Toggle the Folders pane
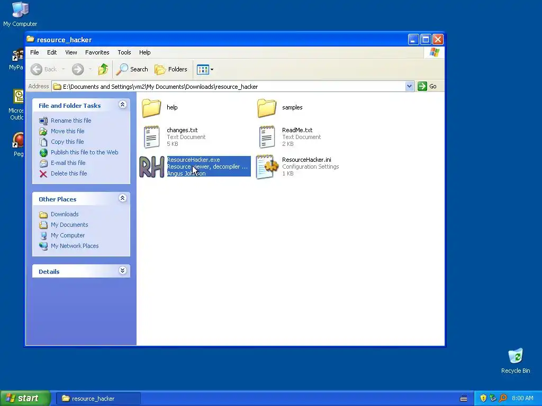 171,69
